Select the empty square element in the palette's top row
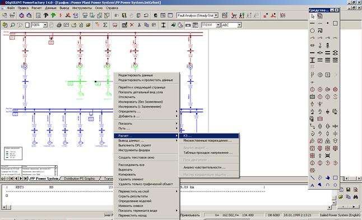Viewport: 362px width, 220px height. (335, 24)
